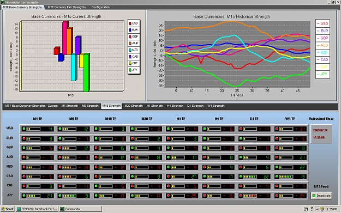The width and height of the screenshot is (341, 213).
Task: Click the red LED in NZD M5 TF cell
Action: (60, 167)
